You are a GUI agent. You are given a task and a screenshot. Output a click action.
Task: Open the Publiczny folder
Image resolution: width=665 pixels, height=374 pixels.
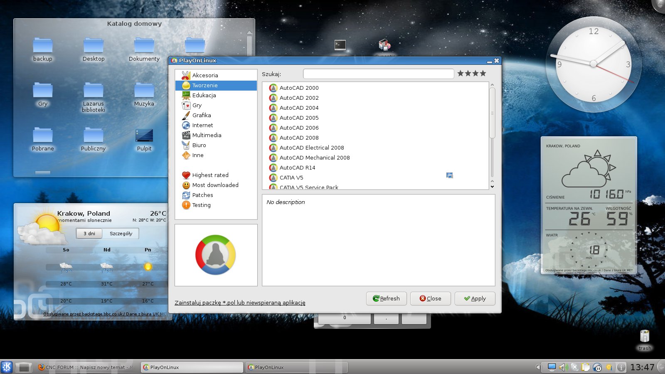[94, 140]
